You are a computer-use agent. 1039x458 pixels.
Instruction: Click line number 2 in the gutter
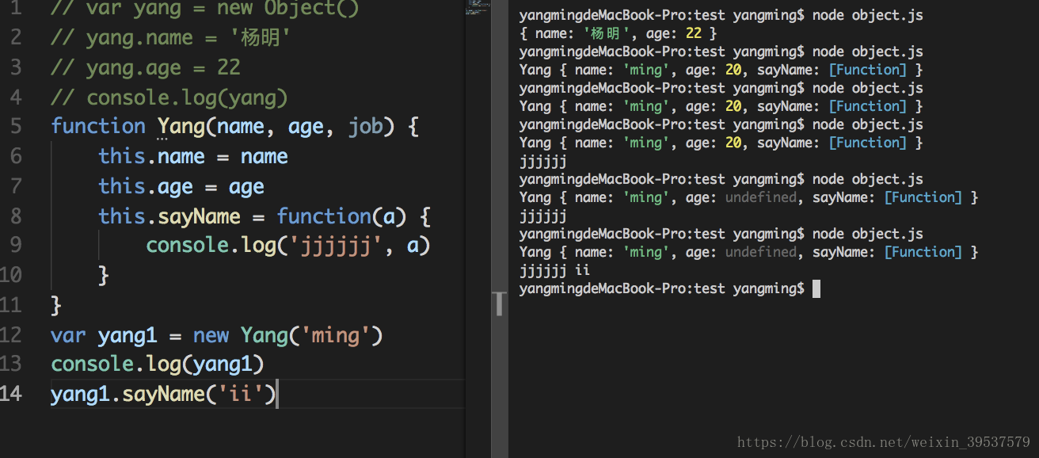point(17,37)
